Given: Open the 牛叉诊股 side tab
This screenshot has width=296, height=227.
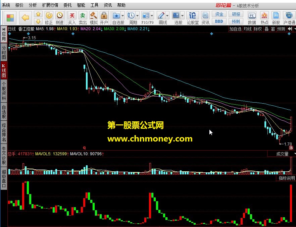Looking at the screenshot, I should click(4, 155).
